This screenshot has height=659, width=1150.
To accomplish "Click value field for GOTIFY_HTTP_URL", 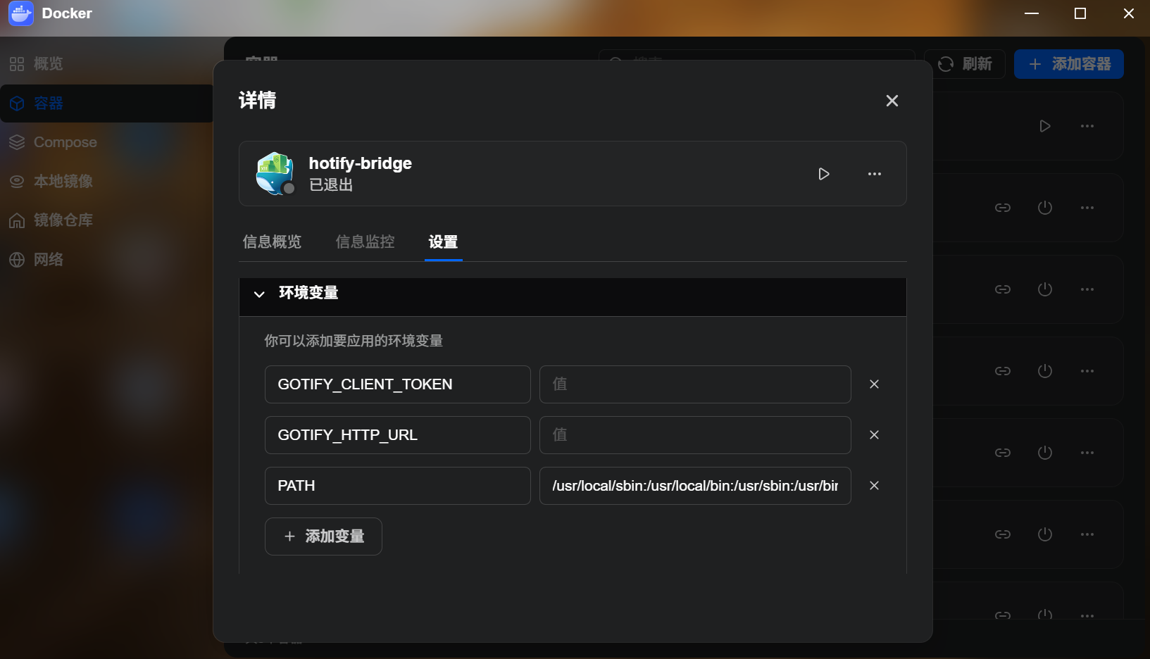I will click(695, 435).
